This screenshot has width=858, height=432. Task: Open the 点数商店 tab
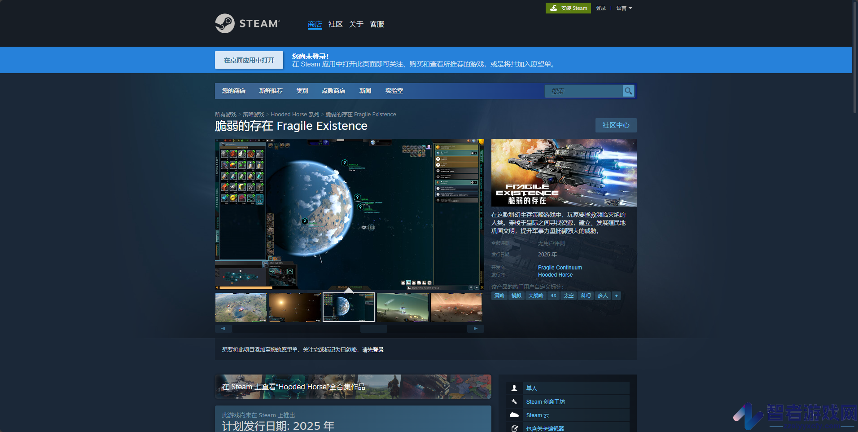point(333,91)
